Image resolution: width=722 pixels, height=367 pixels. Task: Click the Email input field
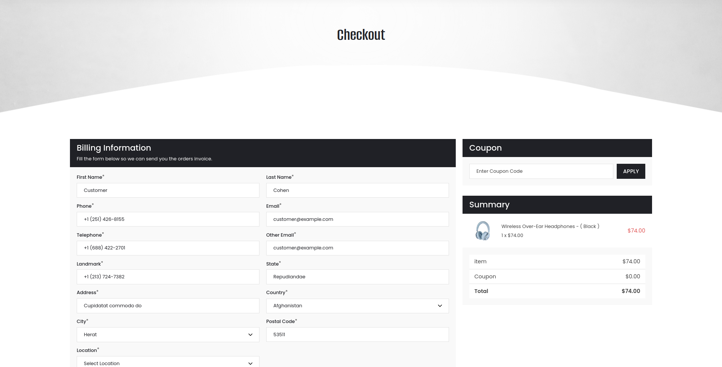(x=357, y=219)
